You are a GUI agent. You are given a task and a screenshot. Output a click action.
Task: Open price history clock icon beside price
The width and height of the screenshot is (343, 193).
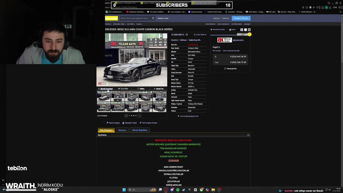(x=187, y=35)
